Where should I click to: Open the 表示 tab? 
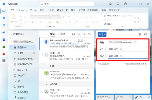(x=42, y=10)
